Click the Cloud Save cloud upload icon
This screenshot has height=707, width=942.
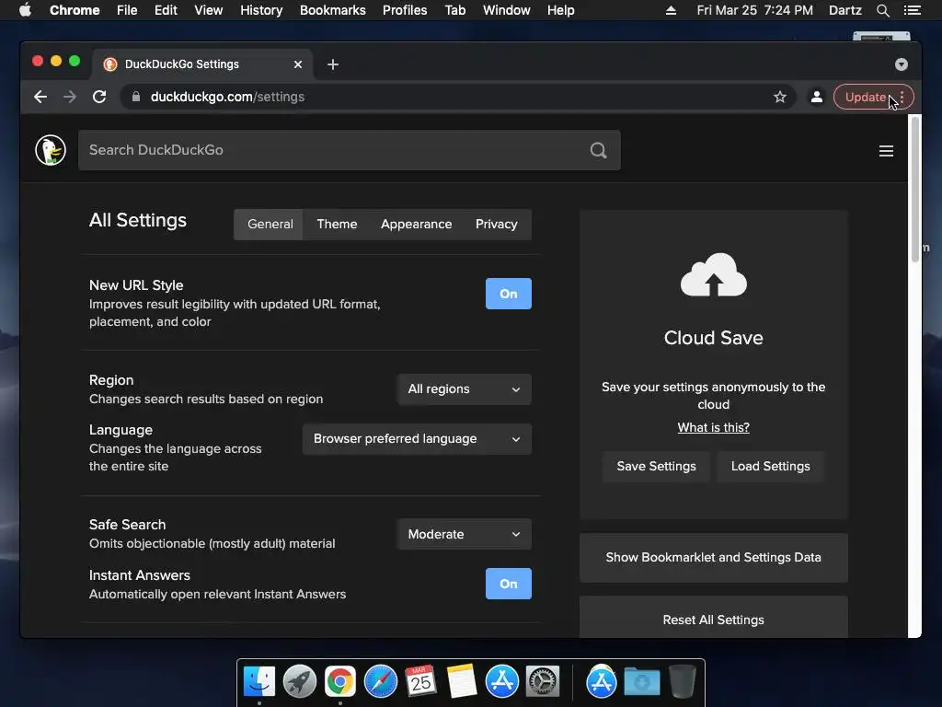(x=714, y=274)
